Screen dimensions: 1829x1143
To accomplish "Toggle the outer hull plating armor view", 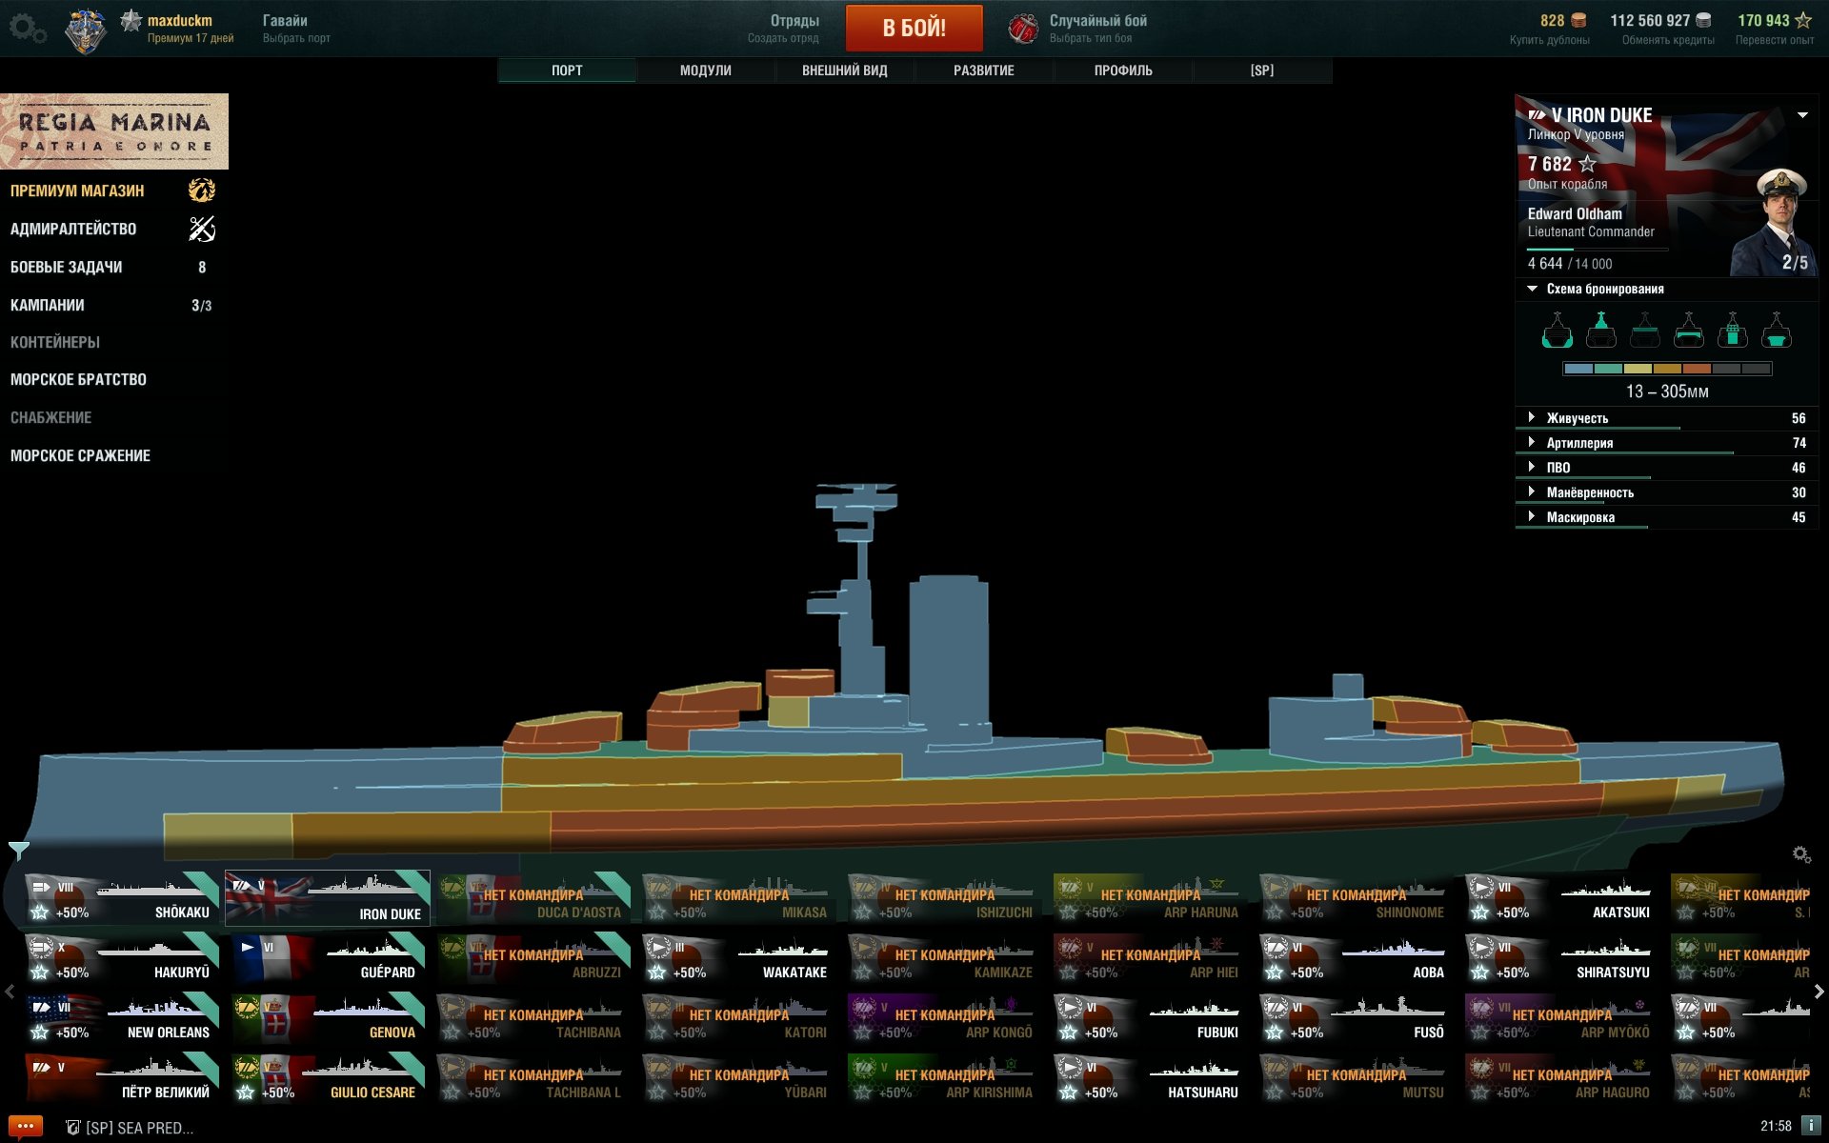I will (x=1558, y=331).
